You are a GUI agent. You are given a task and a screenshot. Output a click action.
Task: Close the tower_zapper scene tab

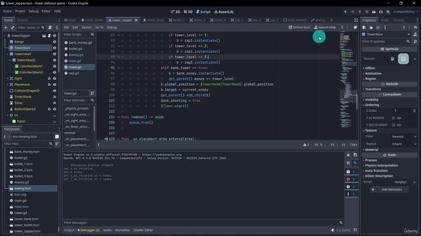tap(136, 20)
